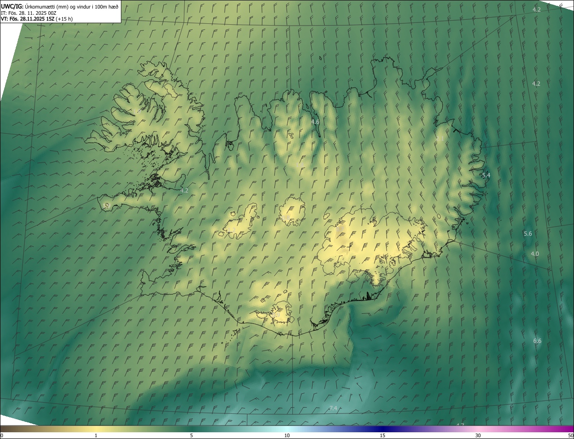Click the 5.4 value label on the map
This screenshot has height=439, width=574.
486,176
